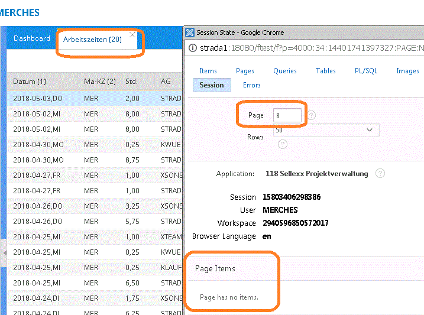This screenshot has height=315, width=424.
Task: Click into the Page number input field
Action: tap(287, 115)
